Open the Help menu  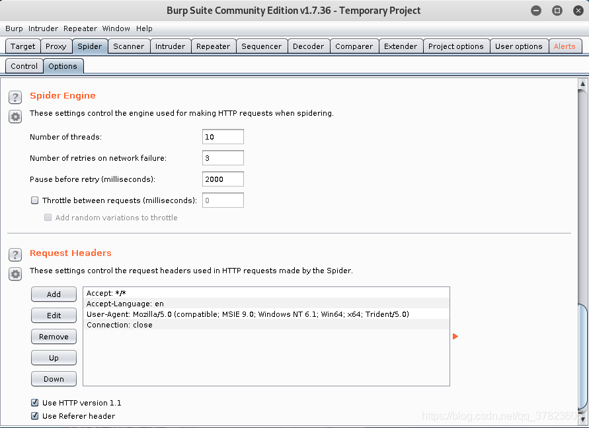[144, 28]
